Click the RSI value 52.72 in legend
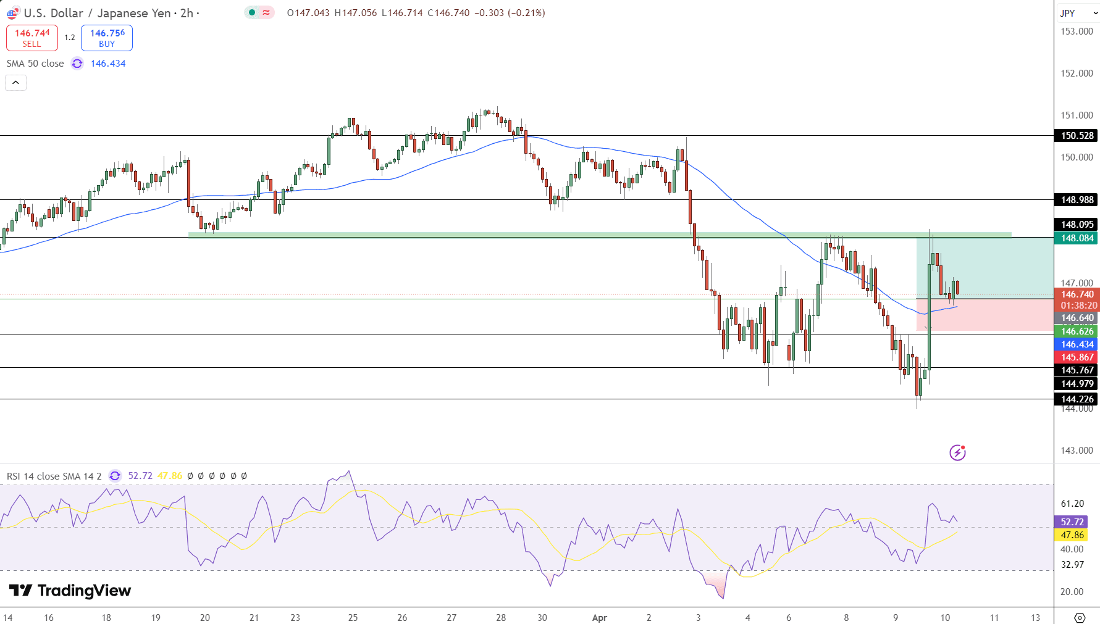The image size is (1100, 624). 140,476
